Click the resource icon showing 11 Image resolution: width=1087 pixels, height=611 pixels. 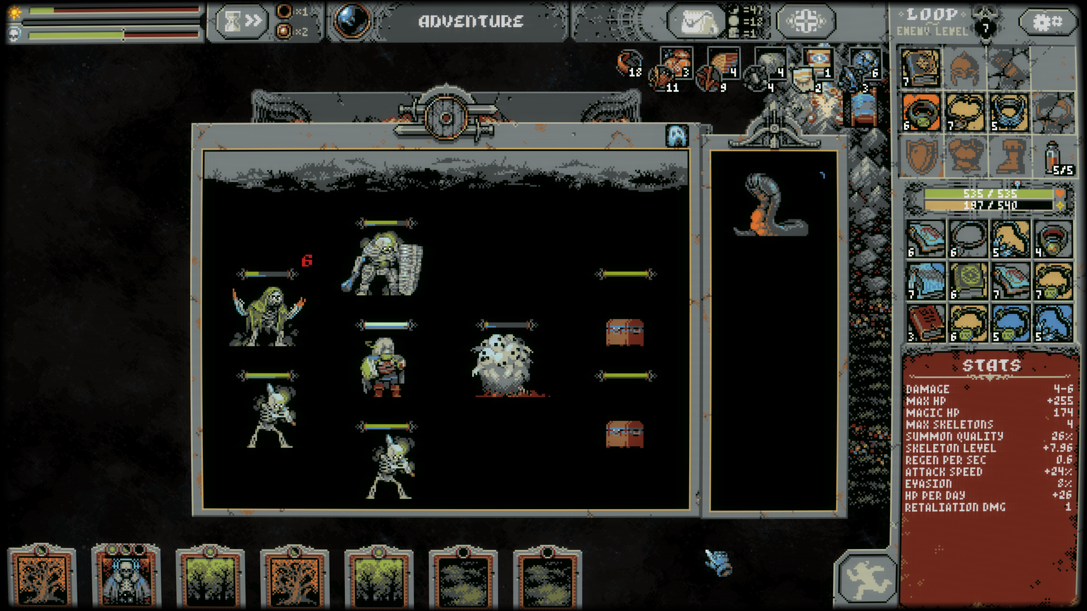pyautogui.click(x=664, y=79)
